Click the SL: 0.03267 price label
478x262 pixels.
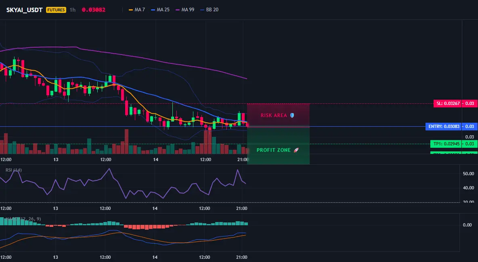coord(448,103)
